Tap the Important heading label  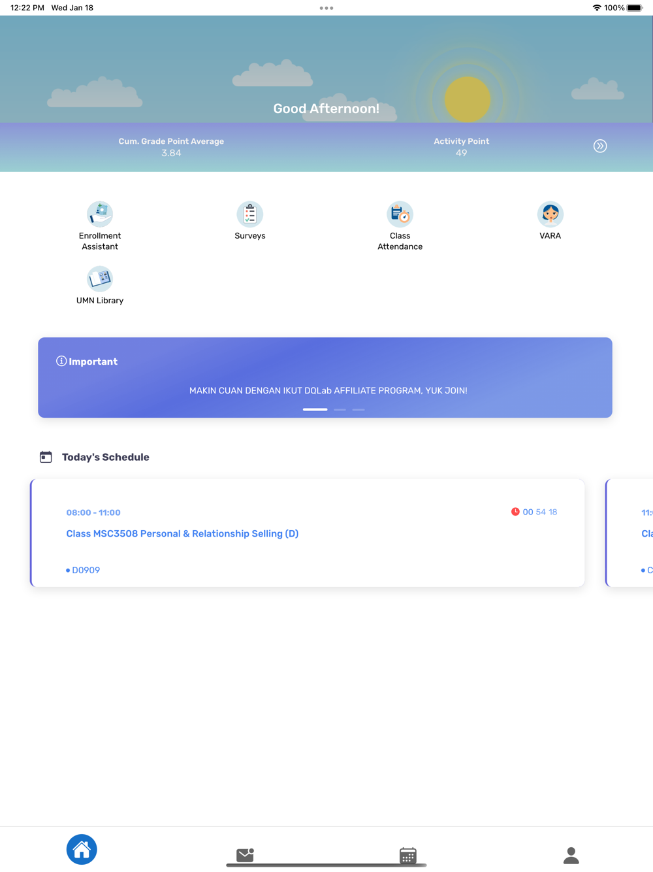[x=93, y=361]
